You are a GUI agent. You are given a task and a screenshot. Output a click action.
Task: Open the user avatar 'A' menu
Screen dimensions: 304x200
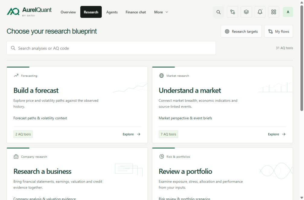288,12
